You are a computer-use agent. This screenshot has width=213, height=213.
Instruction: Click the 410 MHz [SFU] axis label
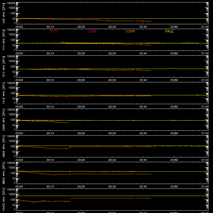[4, 40]
